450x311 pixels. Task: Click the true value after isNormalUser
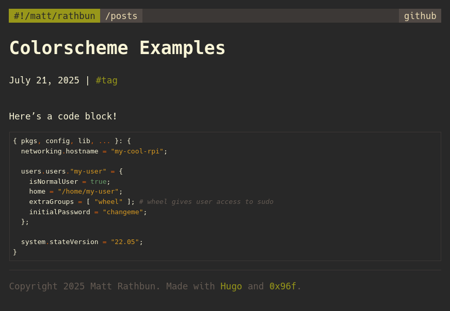98,182
